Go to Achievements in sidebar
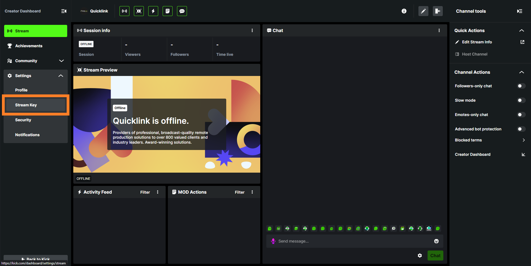 [29, 46]
